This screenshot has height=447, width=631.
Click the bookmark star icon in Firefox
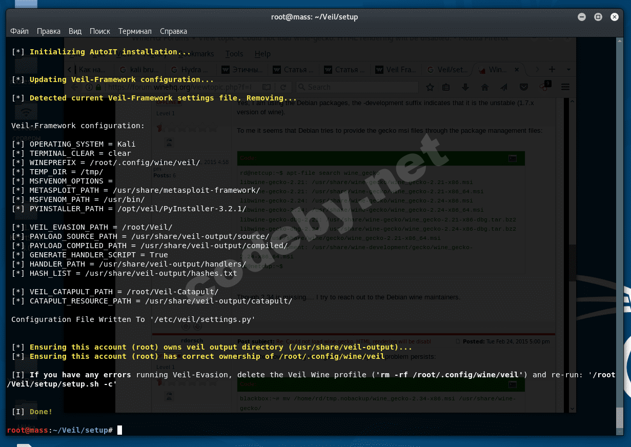pos(430,87)
